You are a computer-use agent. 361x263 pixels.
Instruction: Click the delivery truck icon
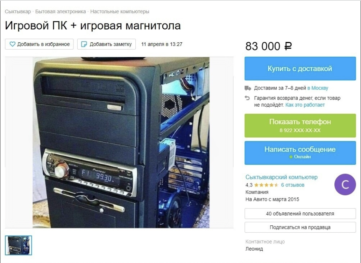point(248,88)
